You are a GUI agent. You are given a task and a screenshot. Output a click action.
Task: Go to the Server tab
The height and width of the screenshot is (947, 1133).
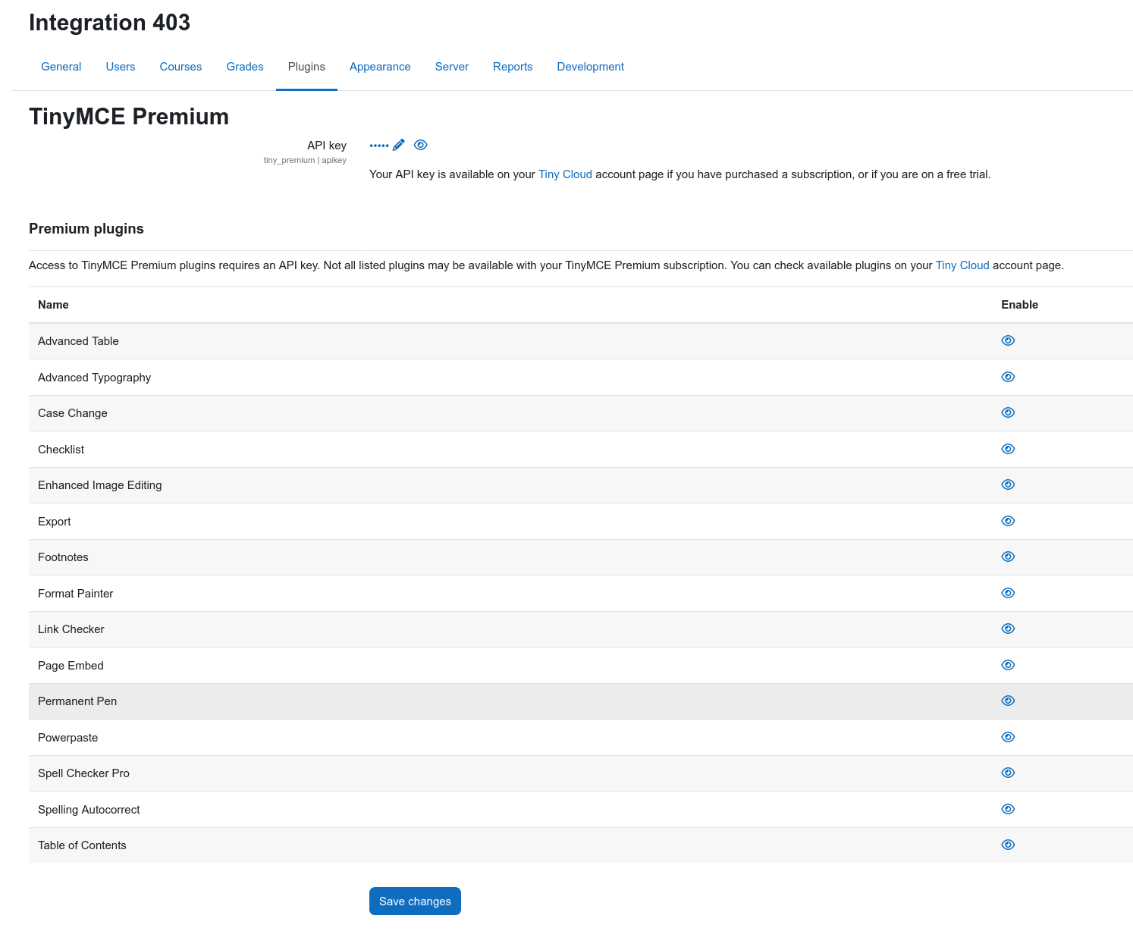click(x=452, y=67)
